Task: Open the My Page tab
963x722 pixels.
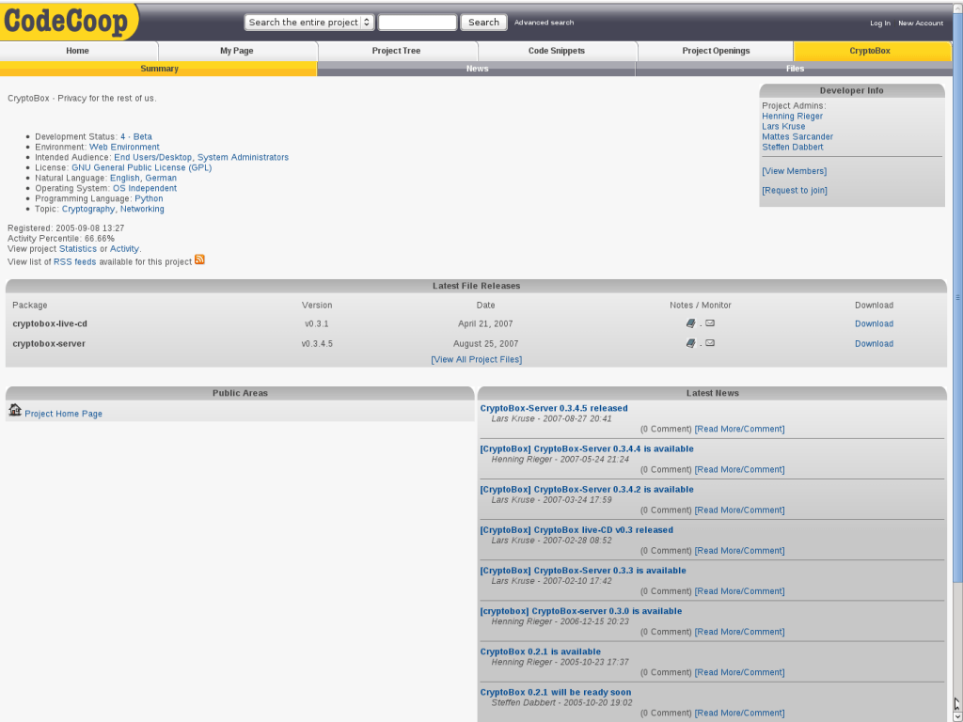Action: tap(237, 51)
